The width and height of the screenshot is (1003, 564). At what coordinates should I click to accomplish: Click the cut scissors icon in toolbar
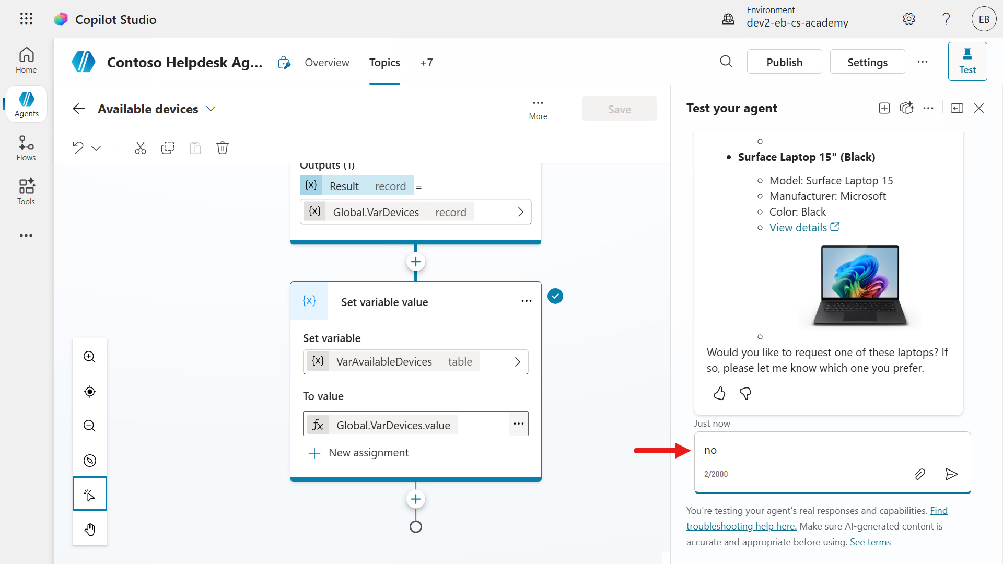click(140, 148)
